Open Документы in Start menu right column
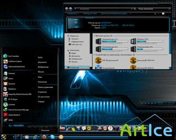176x140 pixels. (x=42, y=62)
